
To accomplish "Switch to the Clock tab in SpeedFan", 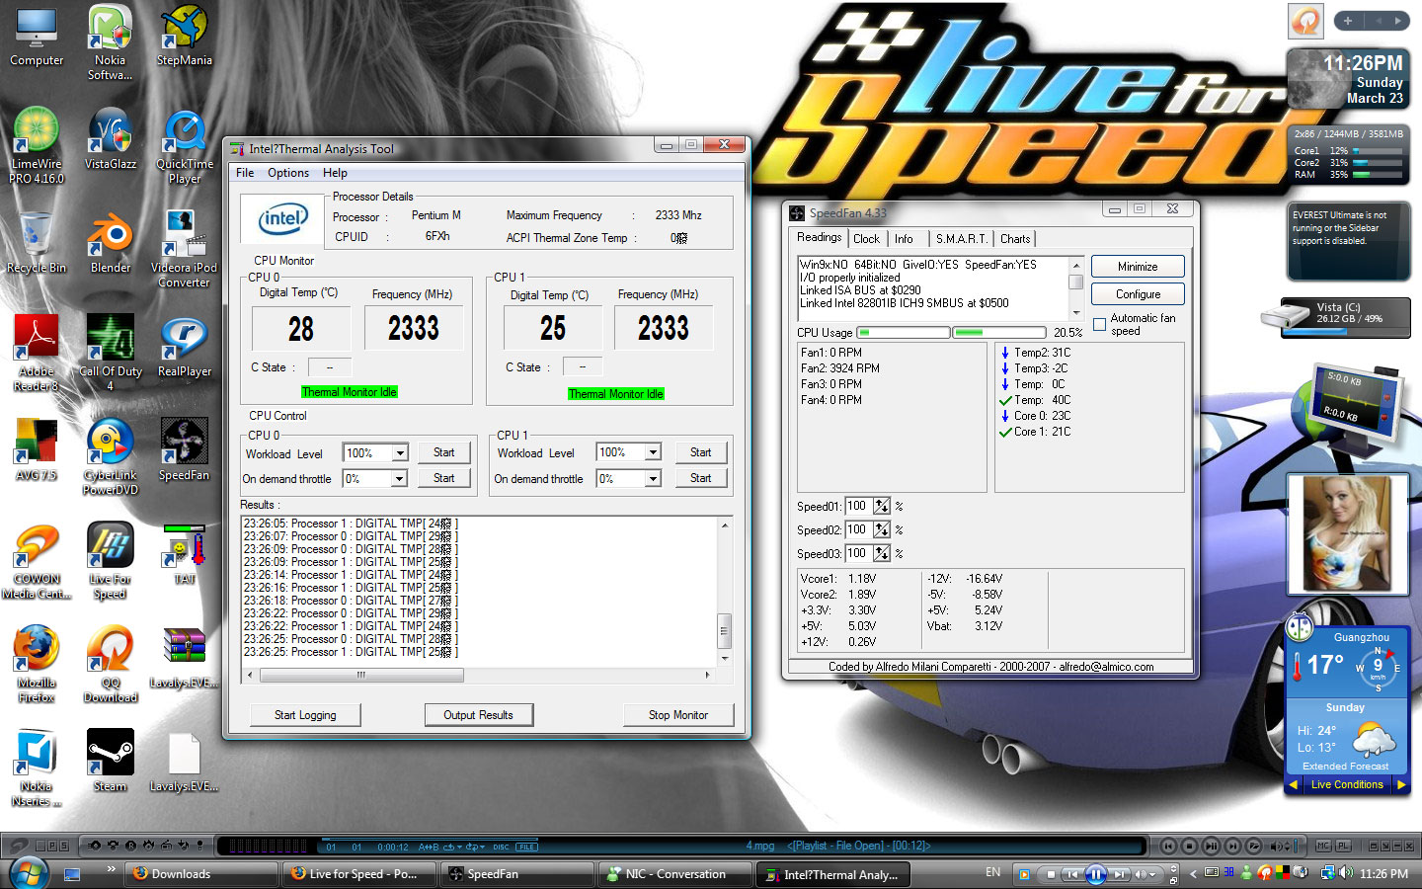I will pyautogui.click(x=866, y=239).
